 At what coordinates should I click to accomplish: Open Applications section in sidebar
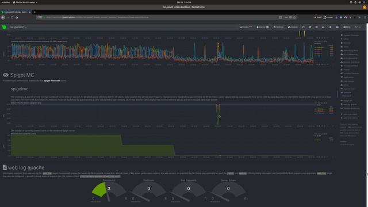click(x=347, y=77)
